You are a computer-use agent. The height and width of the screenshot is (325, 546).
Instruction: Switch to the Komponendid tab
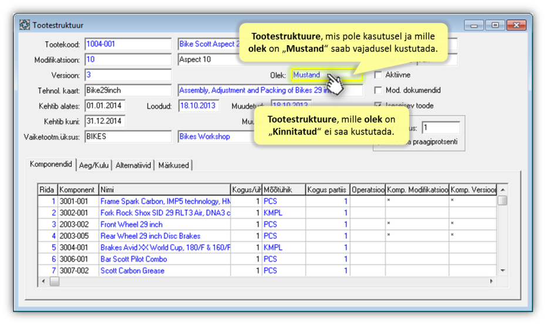(x=51, y=164)
